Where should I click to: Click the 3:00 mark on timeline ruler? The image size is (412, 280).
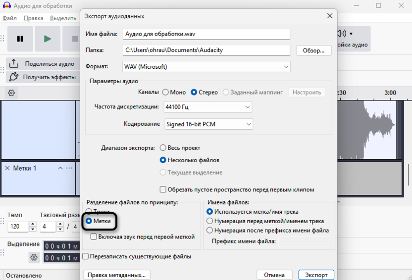click(390, 93)
